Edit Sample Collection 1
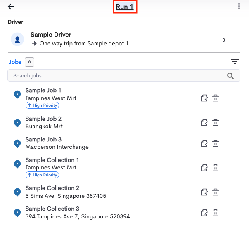249x225 pixels. click(204, 168)
